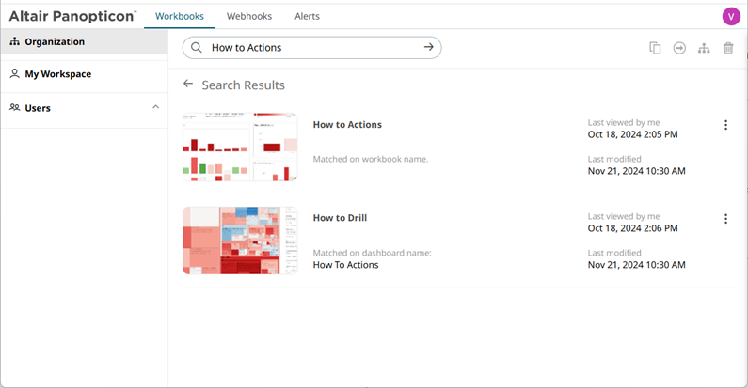Open the user avatar menu
The image size is (748, 388).
(x=730, y=16)
